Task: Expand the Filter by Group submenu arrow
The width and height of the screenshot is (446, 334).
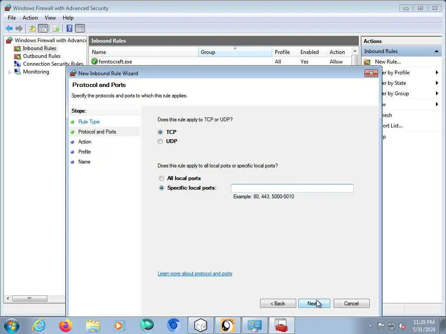Action: [x=437, y=94]
